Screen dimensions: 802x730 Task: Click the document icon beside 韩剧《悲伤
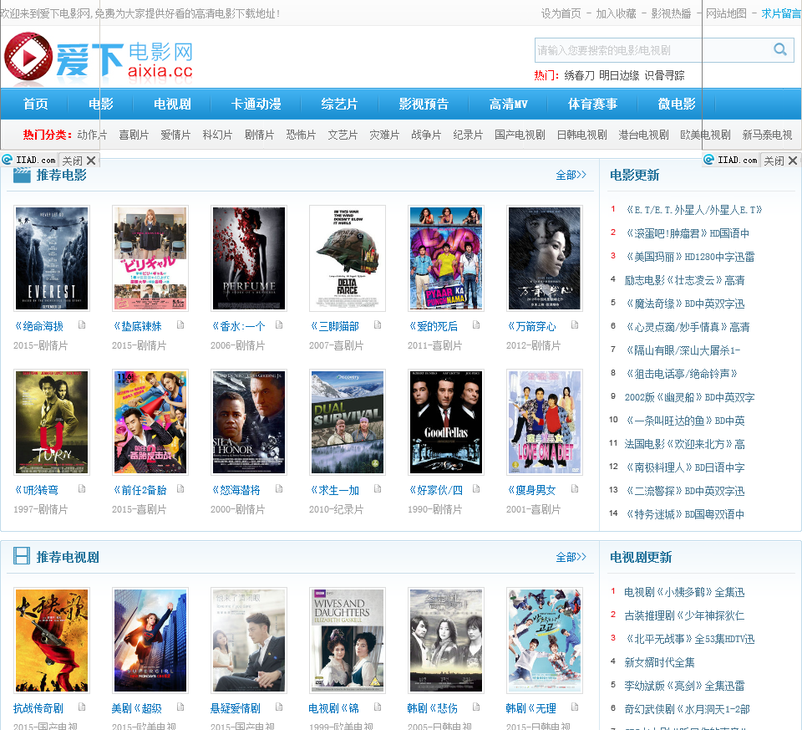[x=476, y=707]
